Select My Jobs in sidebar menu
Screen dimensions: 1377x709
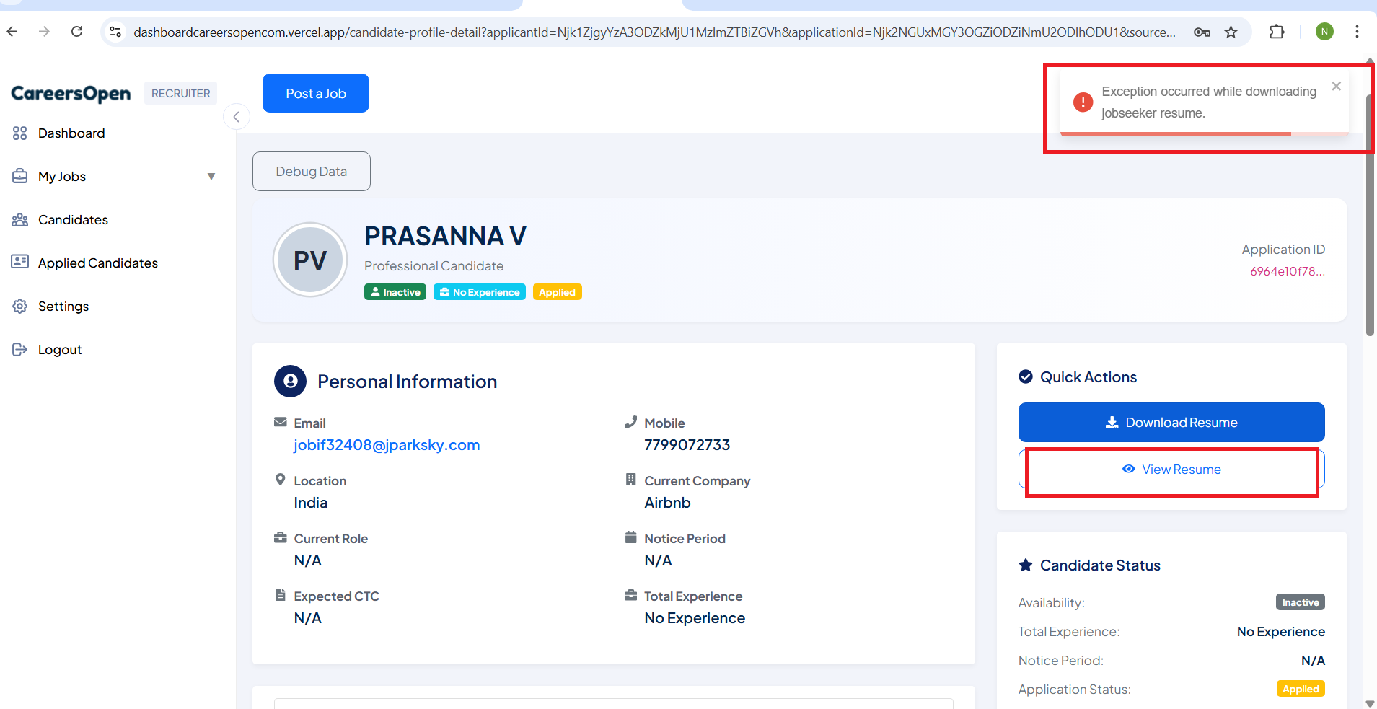coord(62,177)
